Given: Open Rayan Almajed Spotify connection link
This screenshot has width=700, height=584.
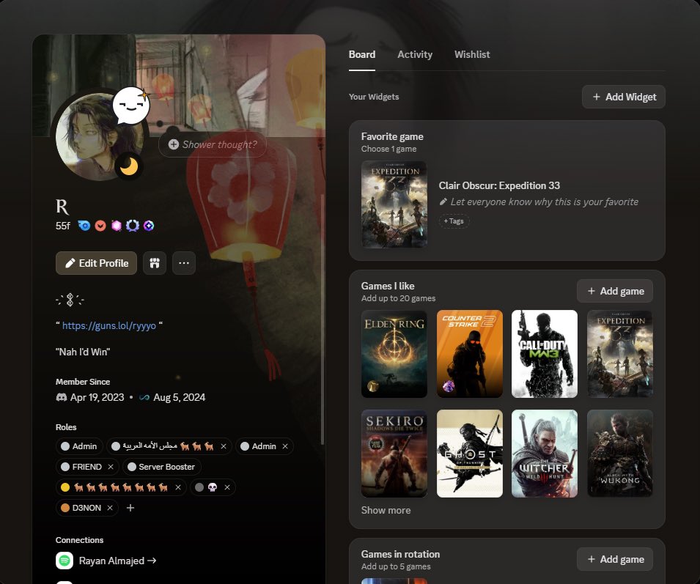Looking at the screenshot, I should point(117,561).
